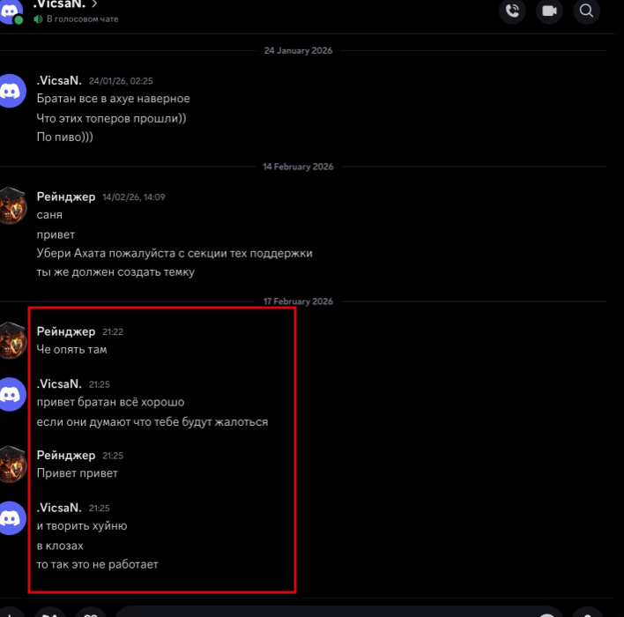The image size is (624, 617).
Task: Open .VicsaN. username on 24/01/26 message
Action: point(59,80)
